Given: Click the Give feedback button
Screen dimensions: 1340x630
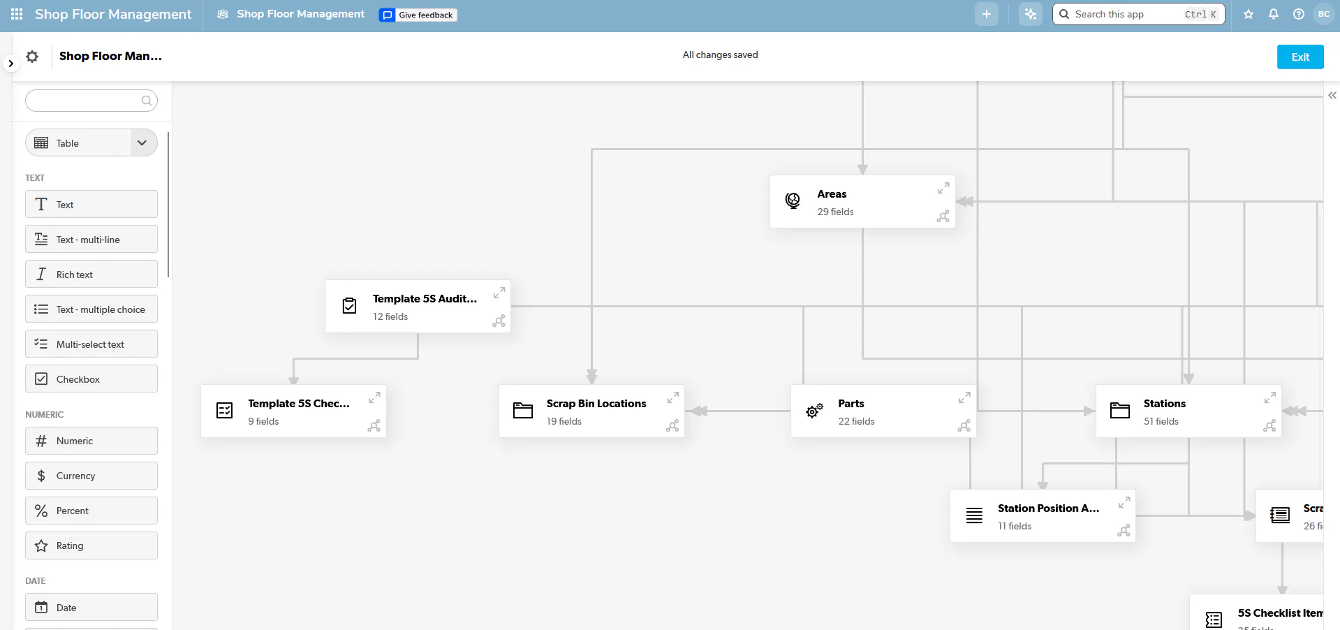Looking at the screenshot, I should (x=418, y=15).
